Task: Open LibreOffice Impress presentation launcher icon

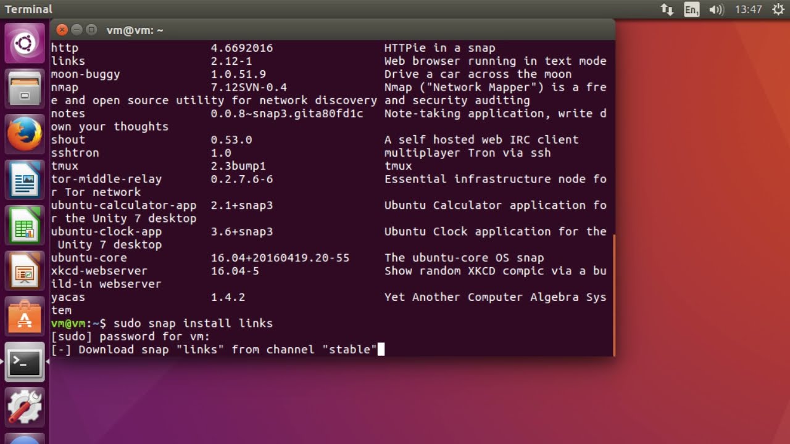Action: click(x=24, y=271)
